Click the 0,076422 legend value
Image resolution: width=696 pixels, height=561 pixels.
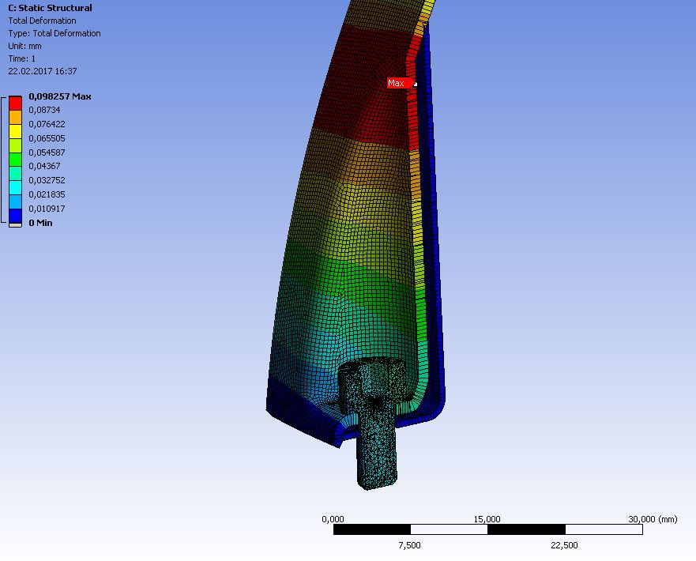click(x=47, y=124)
